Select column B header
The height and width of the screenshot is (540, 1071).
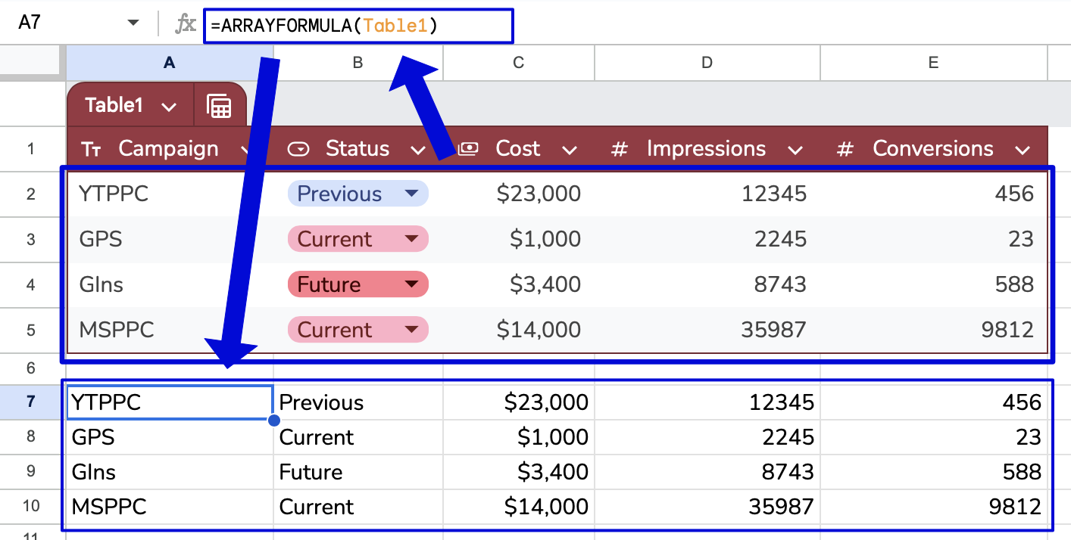tap(357, 63)
